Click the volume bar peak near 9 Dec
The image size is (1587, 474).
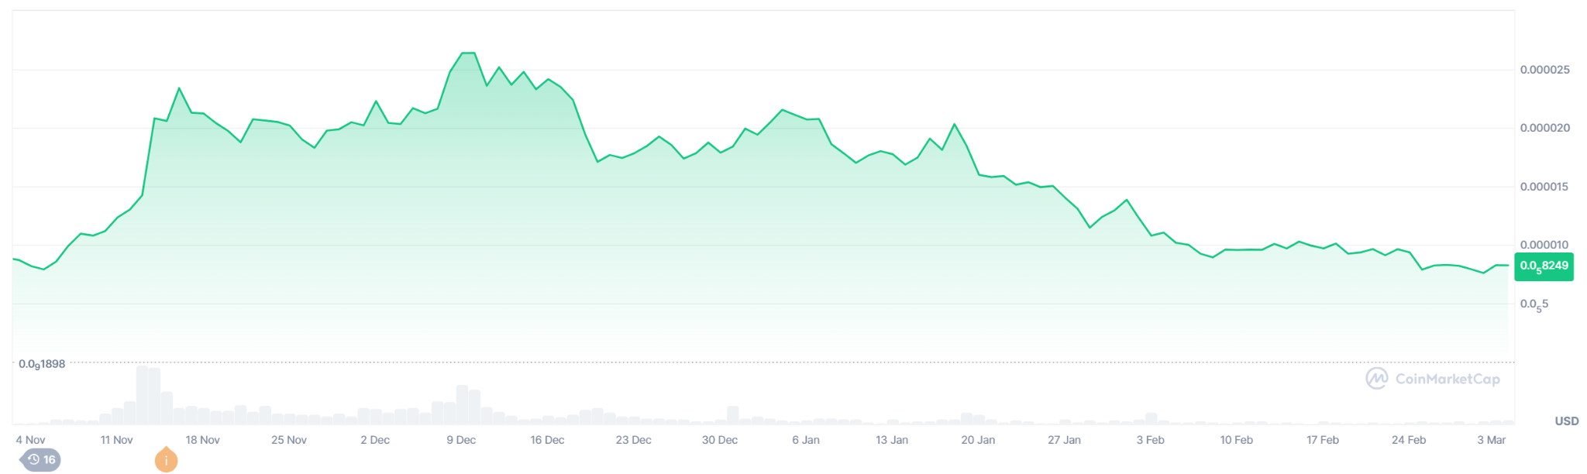click(463, 404)
